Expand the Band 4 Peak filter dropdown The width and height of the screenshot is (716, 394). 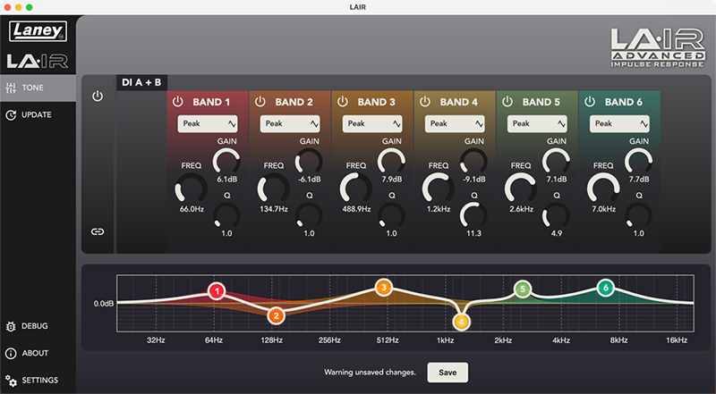455,124
